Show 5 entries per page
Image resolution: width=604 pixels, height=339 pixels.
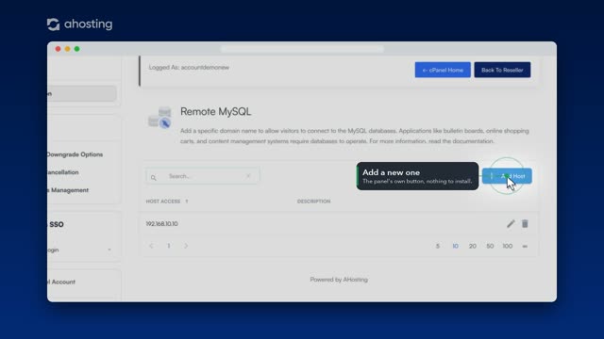tap(438, 246)
